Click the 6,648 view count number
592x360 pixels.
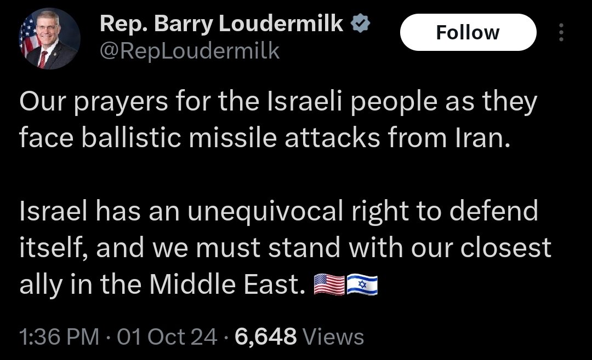(266, 336)
